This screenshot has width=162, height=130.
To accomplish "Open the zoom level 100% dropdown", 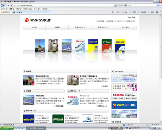I will (156, 125).
